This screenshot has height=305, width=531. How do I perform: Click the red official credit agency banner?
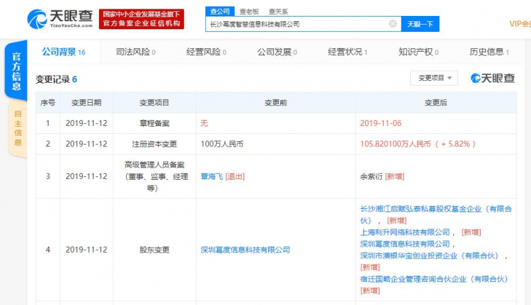pos(141,19)
